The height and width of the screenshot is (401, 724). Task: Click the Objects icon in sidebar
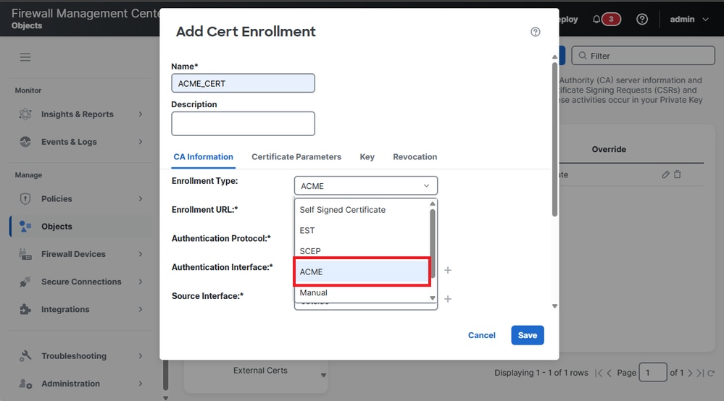click(25, 227)
